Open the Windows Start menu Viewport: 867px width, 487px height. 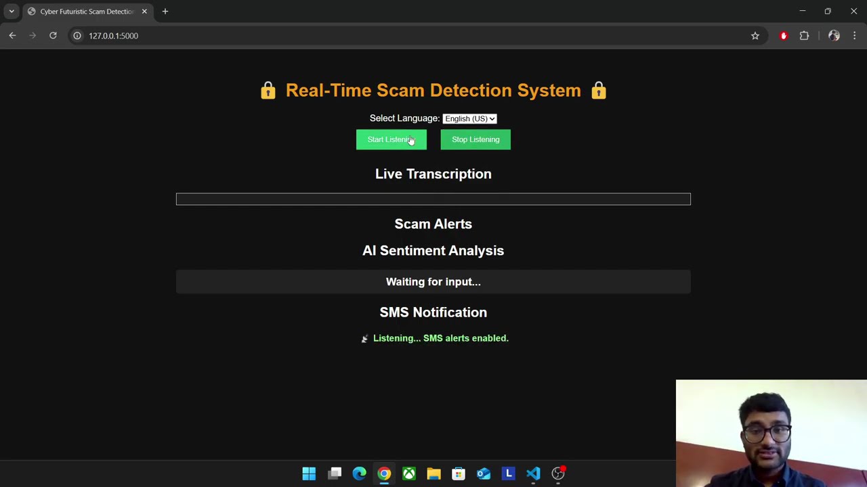coord(309,473)
